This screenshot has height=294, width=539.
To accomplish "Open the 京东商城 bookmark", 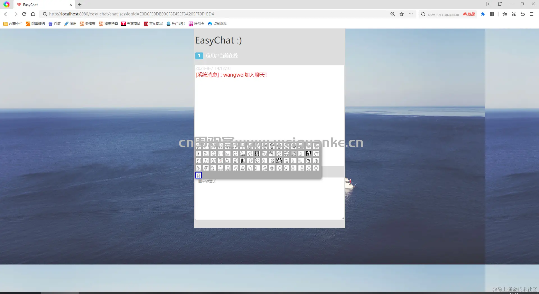I will click(x=153, y=24).
